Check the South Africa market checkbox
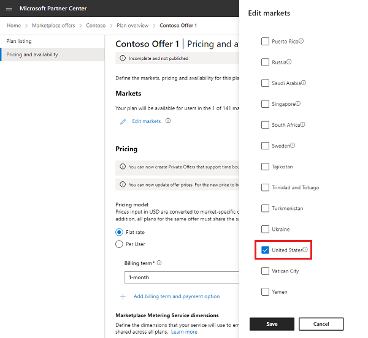 265,125
